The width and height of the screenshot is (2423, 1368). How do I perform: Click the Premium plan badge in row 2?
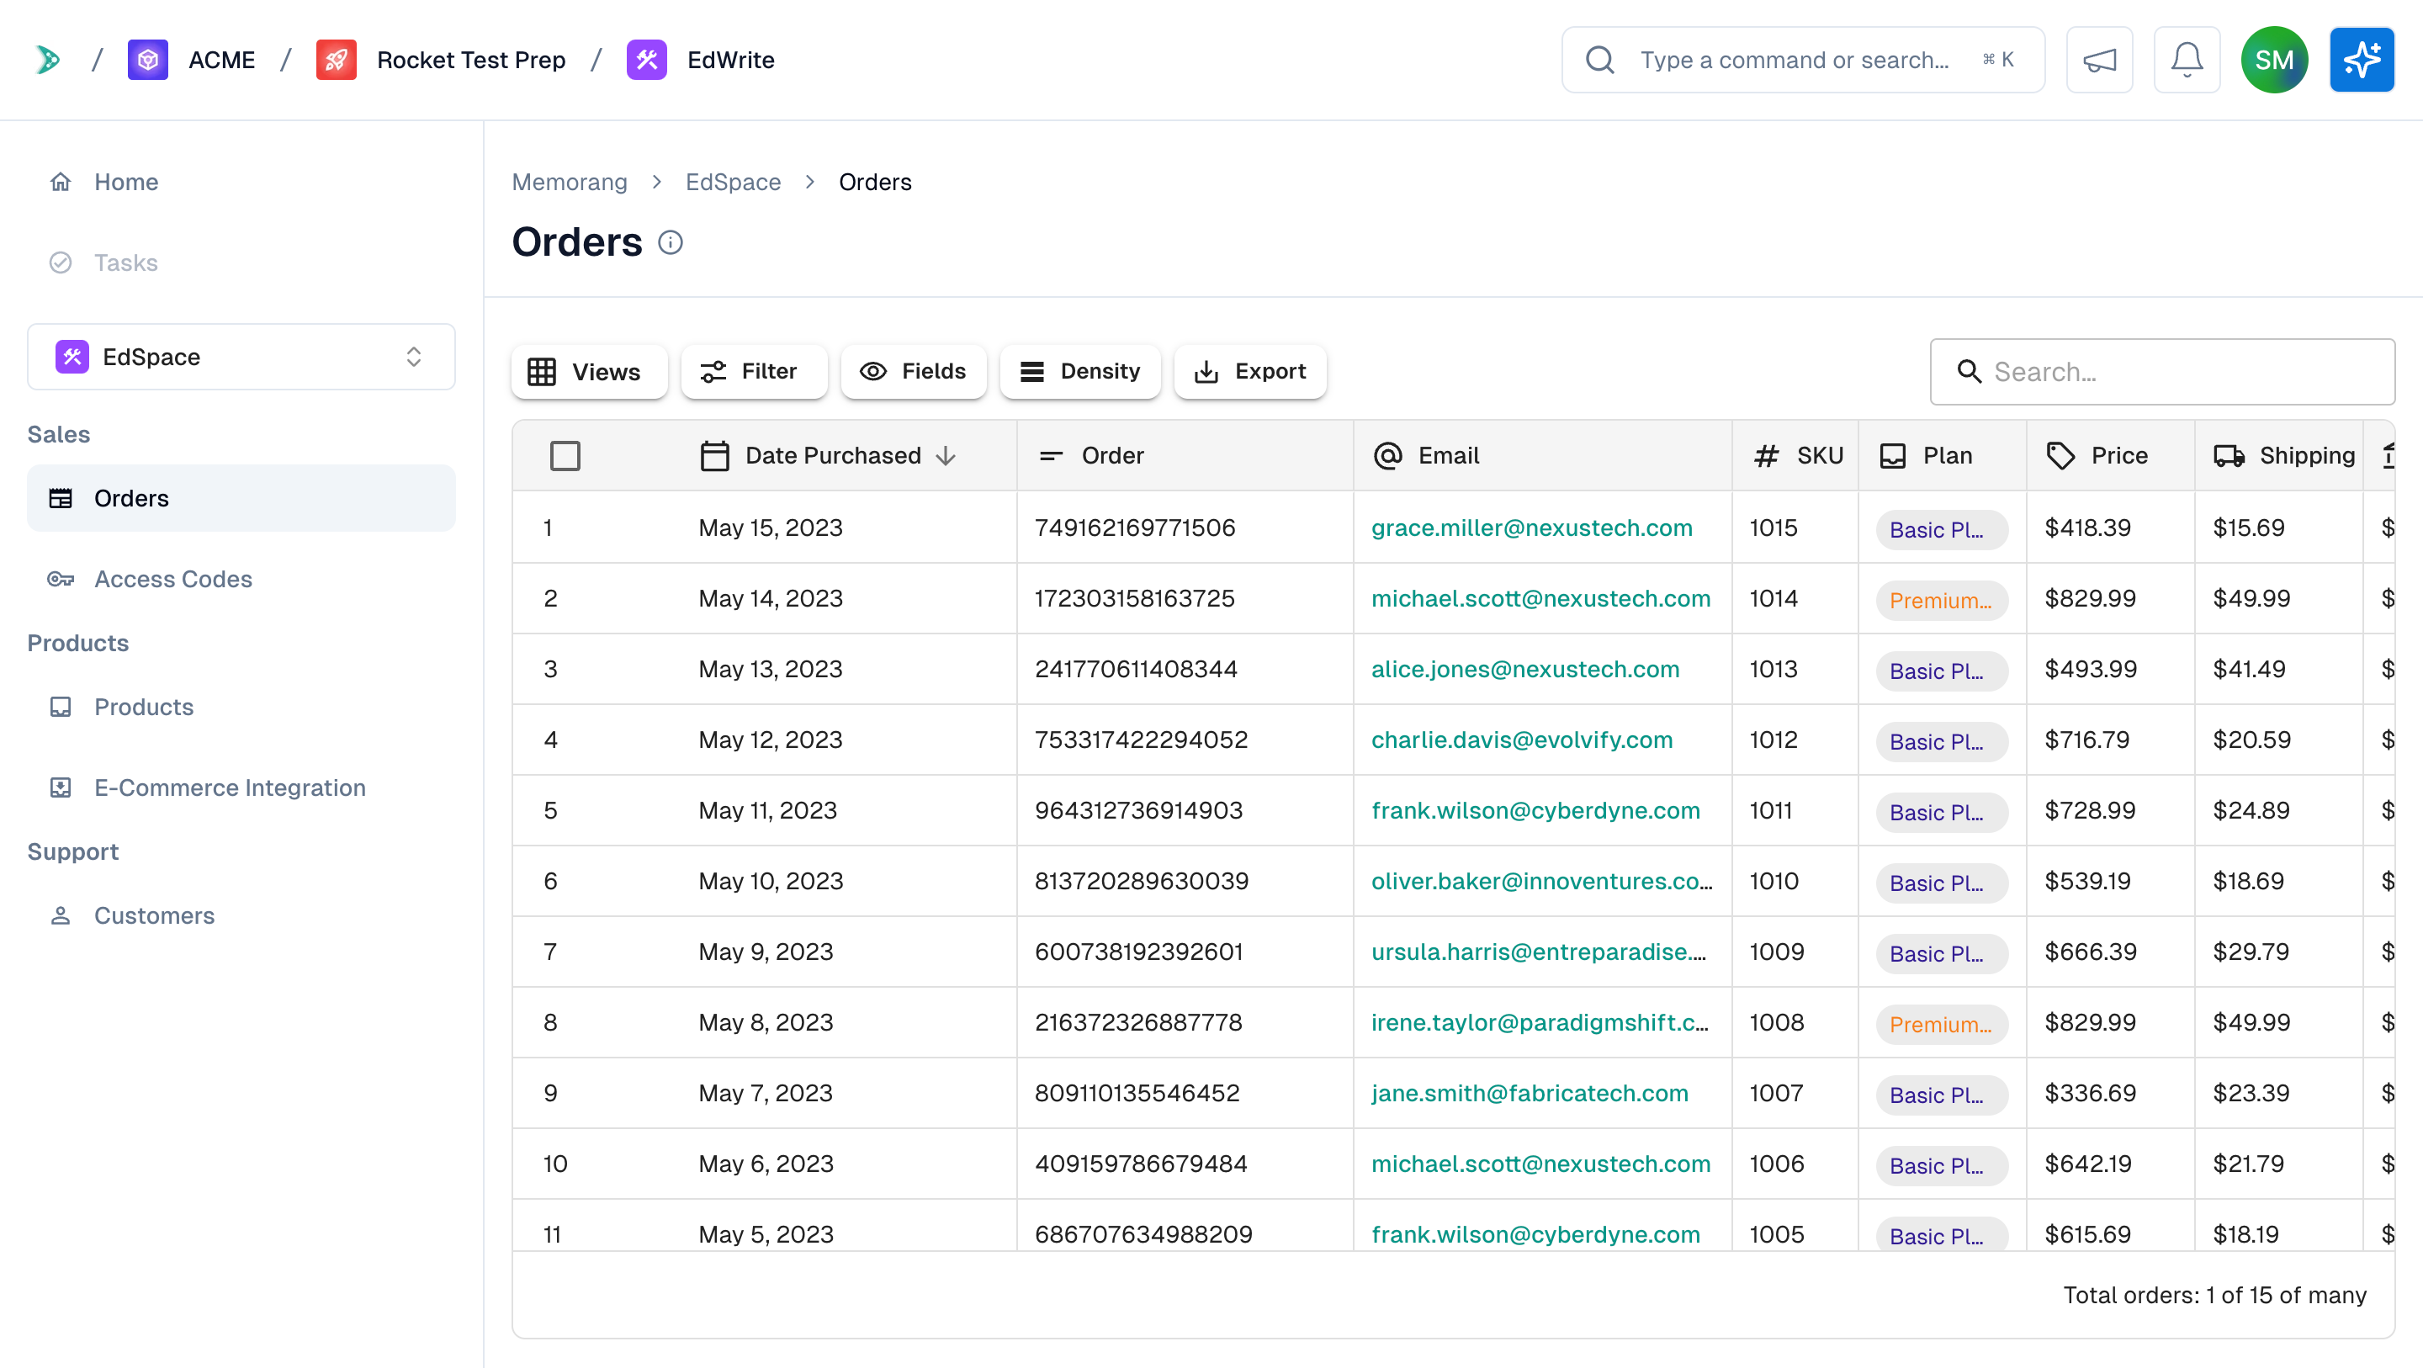[x=1942, y=600]
